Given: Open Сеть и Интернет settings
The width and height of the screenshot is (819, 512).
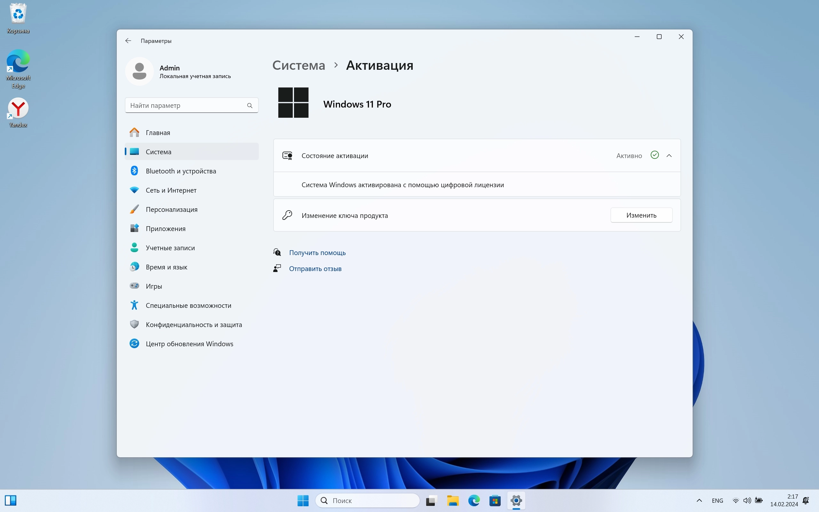Looking at the screenshot, I should [171, 190].
